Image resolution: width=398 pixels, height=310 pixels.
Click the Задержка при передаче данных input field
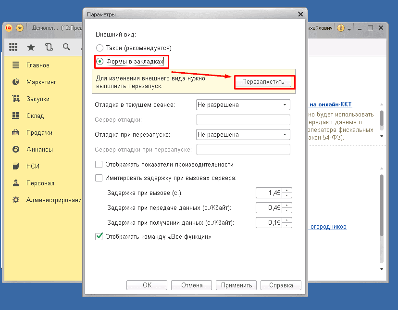pyautogui.click(x=269, y=208)
